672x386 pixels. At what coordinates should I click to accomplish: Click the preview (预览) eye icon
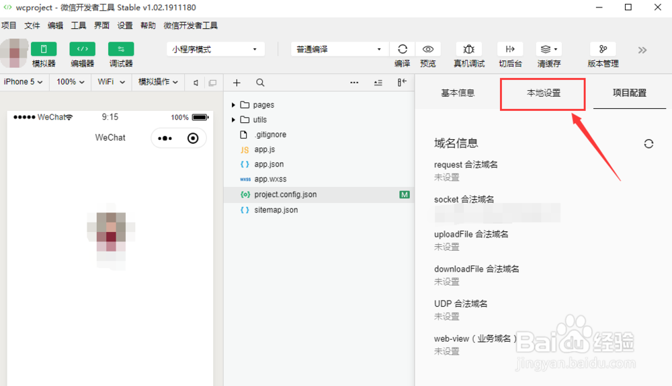coord(427,49)
